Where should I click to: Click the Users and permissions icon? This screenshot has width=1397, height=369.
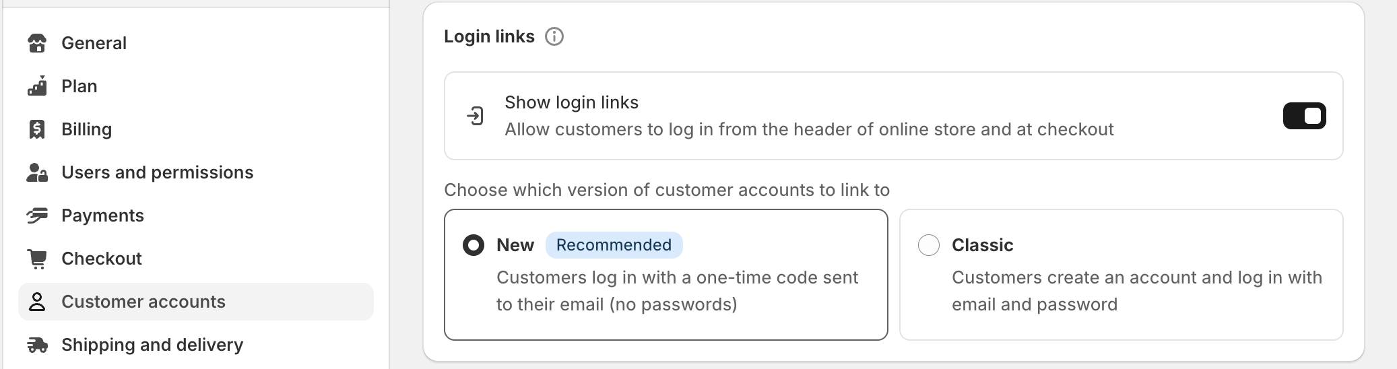pyautogui.click(x=37, y=172)
